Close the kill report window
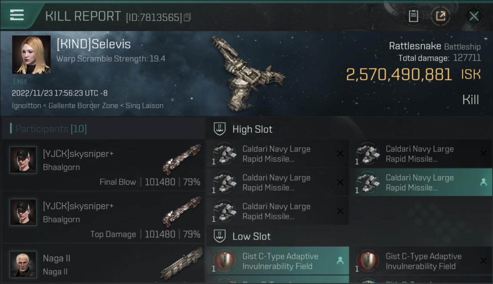This screenshot has height=284, width=493. pyautogui.click(x=474, y=16)
